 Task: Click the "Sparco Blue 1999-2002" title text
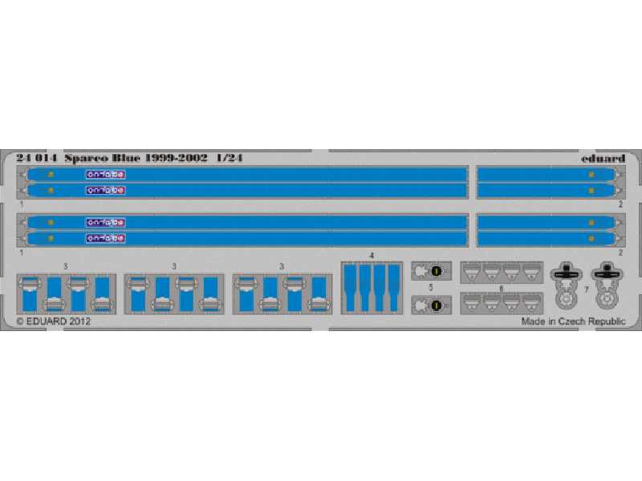136,158
